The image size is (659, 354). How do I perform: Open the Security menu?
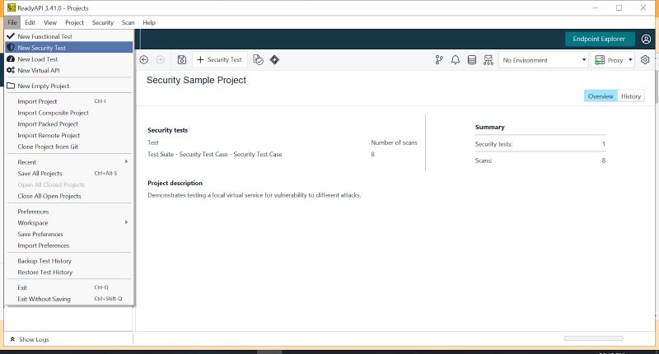(x=102, y=22)
